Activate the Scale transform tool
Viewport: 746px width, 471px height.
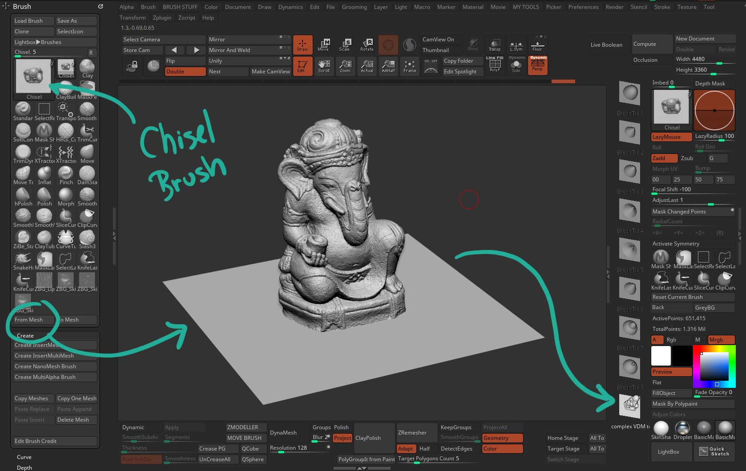(x=345, y=45)
